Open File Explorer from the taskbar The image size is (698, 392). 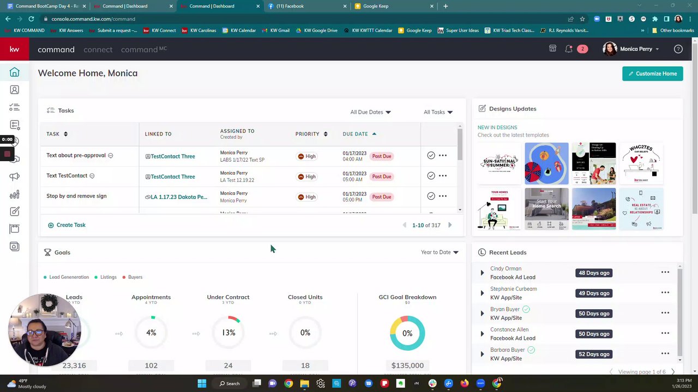coord(304,383)
